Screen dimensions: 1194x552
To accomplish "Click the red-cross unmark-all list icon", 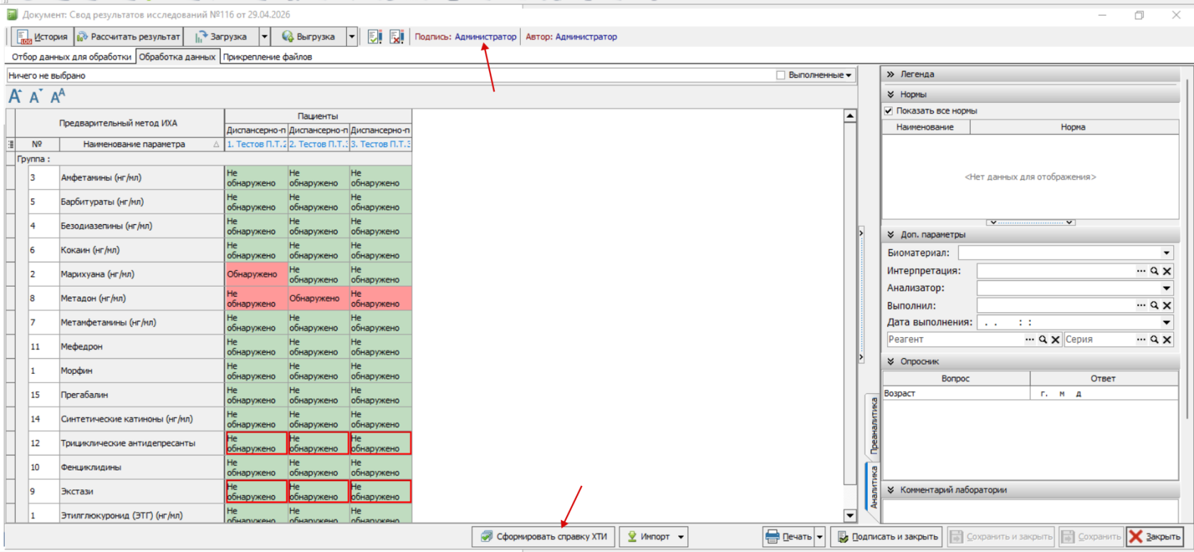I will tap(397, 37).
